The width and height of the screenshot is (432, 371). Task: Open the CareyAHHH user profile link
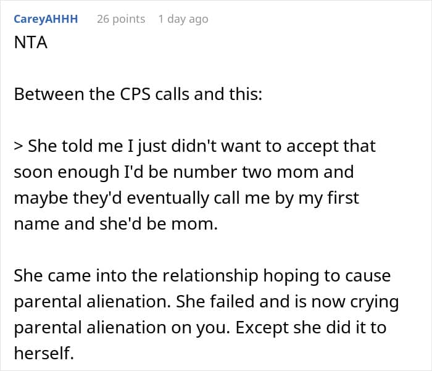(x=46, y=19)
